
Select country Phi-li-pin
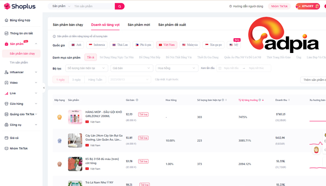click(x=143, y=45)
